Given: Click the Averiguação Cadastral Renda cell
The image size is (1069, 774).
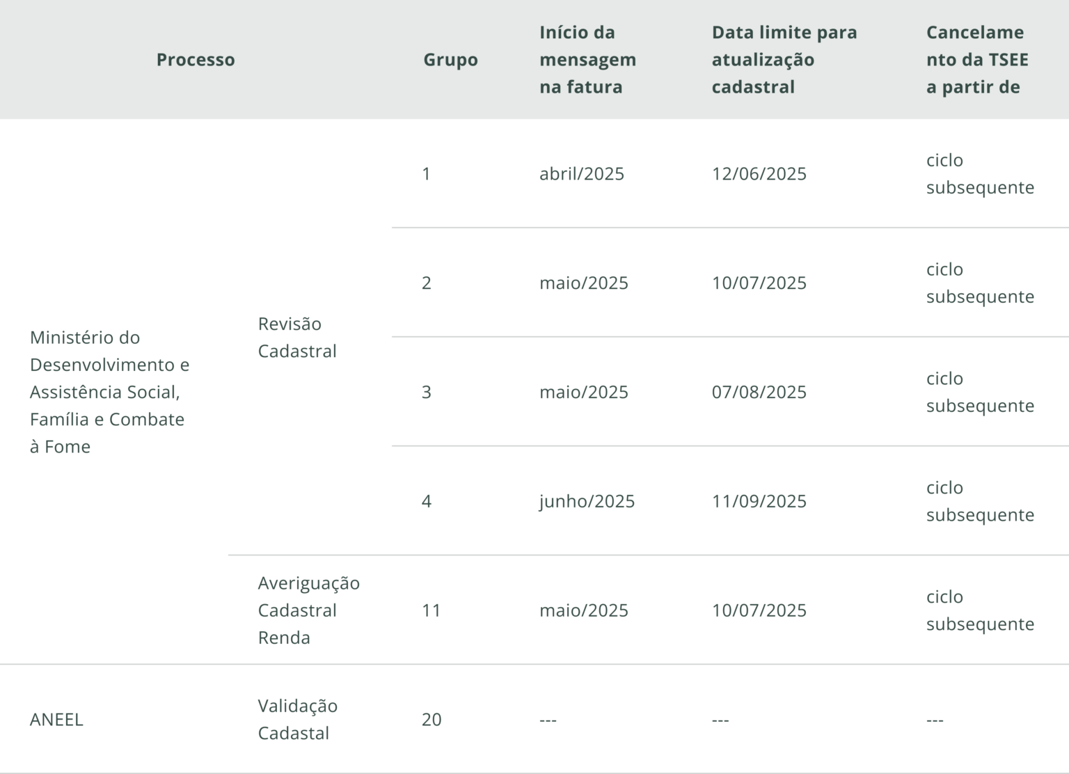Looking at the screenshot, I should [309, 610].
